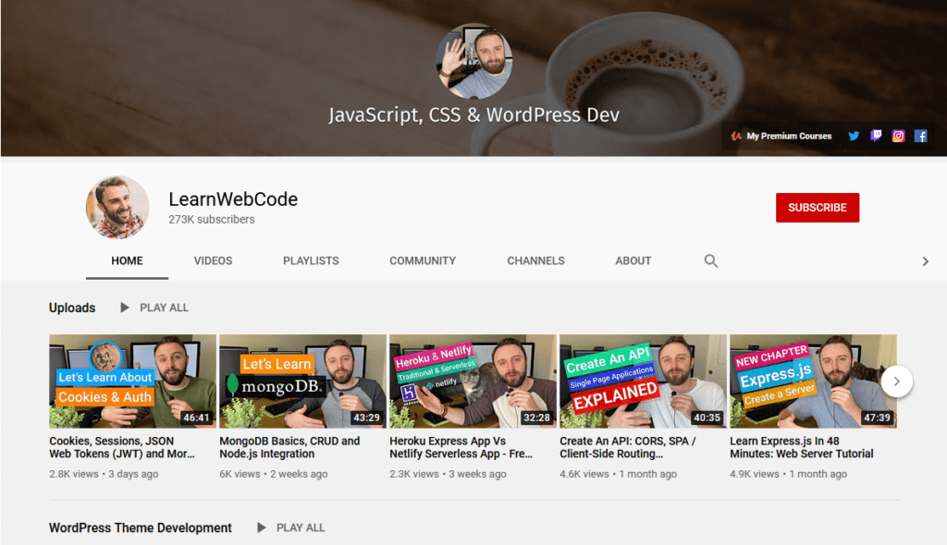Viewport: 947px width, 545px height.
Task: Click the 46:41 duration badge
Action: [x=197, y=418]
